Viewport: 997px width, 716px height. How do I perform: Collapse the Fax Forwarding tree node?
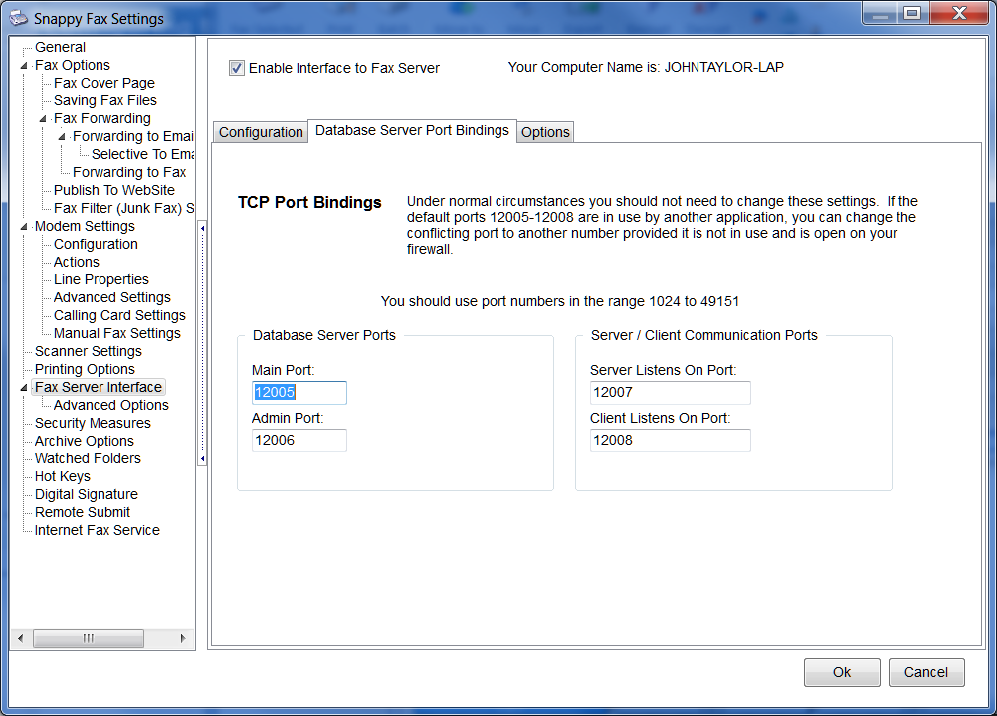[43, 118]
